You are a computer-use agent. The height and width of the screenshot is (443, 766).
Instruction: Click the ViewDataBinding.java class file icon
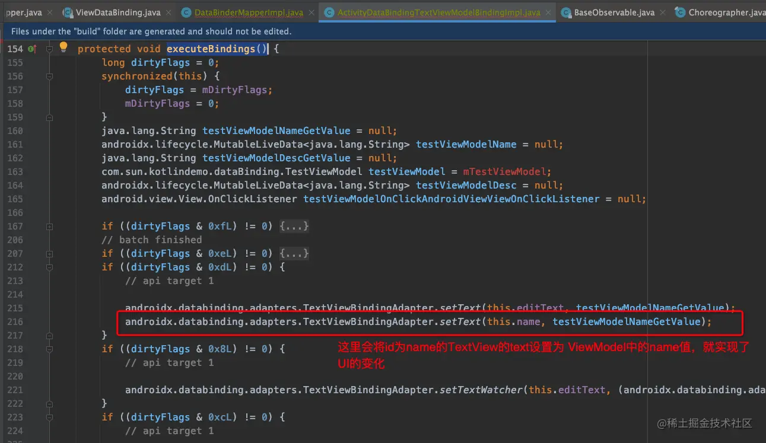click(x=68, y=12)
